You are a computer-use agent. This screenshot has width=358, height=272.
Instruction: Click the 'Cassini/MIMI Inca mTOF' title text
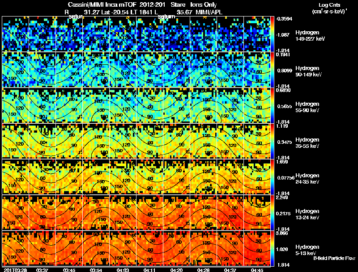coord(102,5)
